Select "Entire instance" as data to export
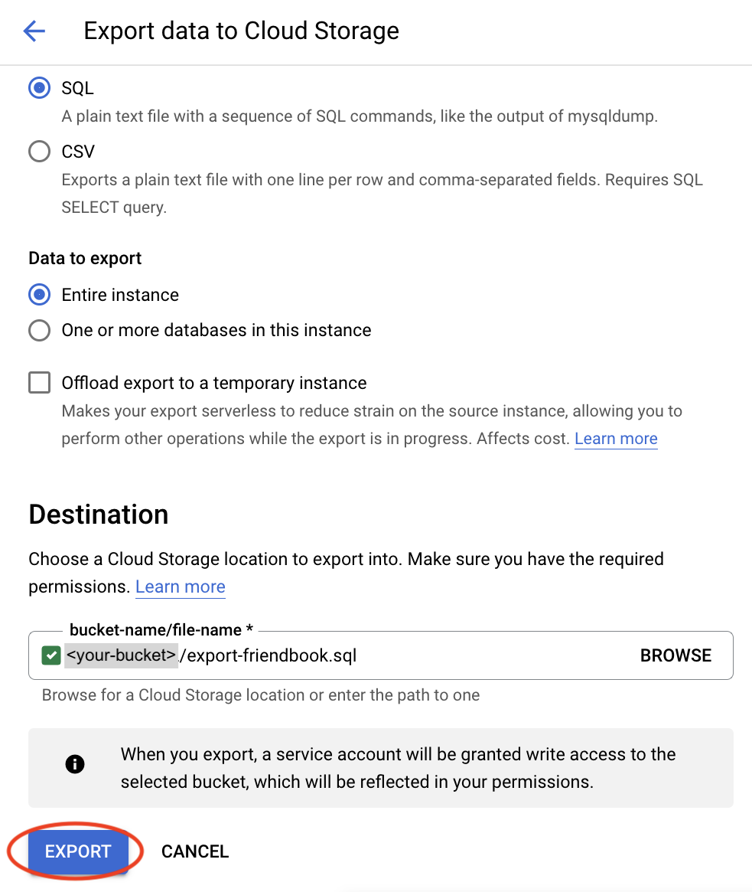752x892 pixels. [39, 294]
